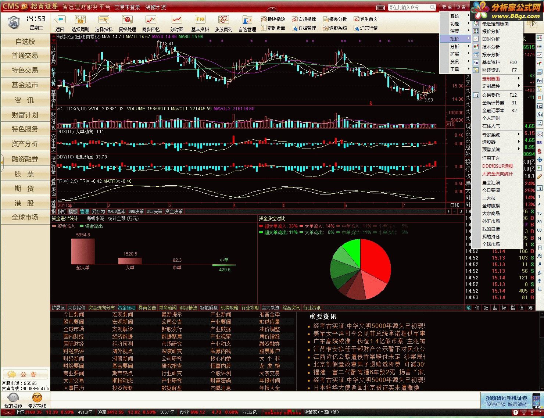Click the blue four-arrow move icon in right sidebar
This screenshot has width=544, height=418.
pyautogui.click(x=540, y=160)
